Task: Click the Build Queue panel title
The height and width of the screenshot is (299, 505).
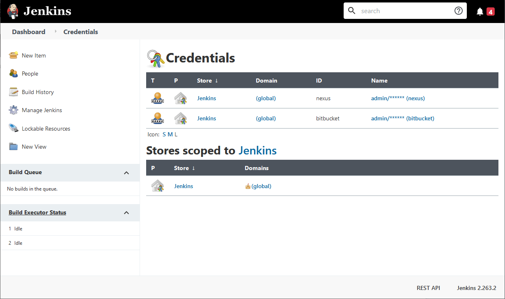Action: click(25, 172)
